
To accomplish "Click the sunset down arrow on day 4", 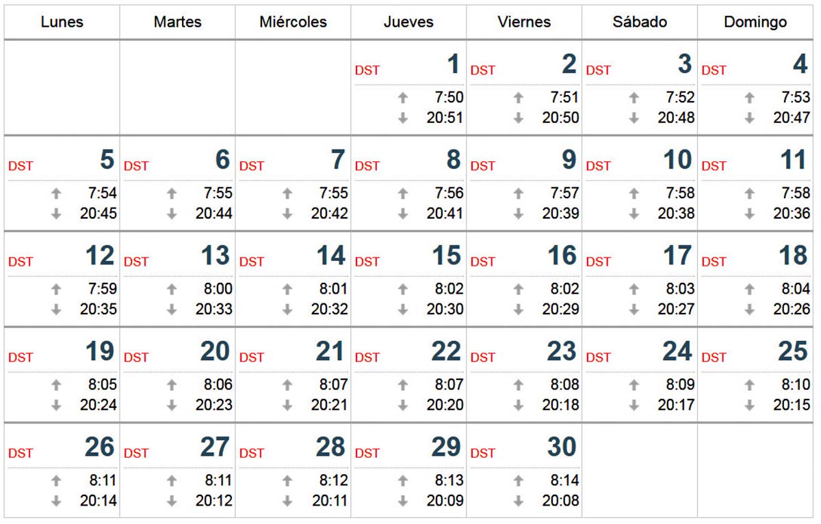I will coord(750,118).
